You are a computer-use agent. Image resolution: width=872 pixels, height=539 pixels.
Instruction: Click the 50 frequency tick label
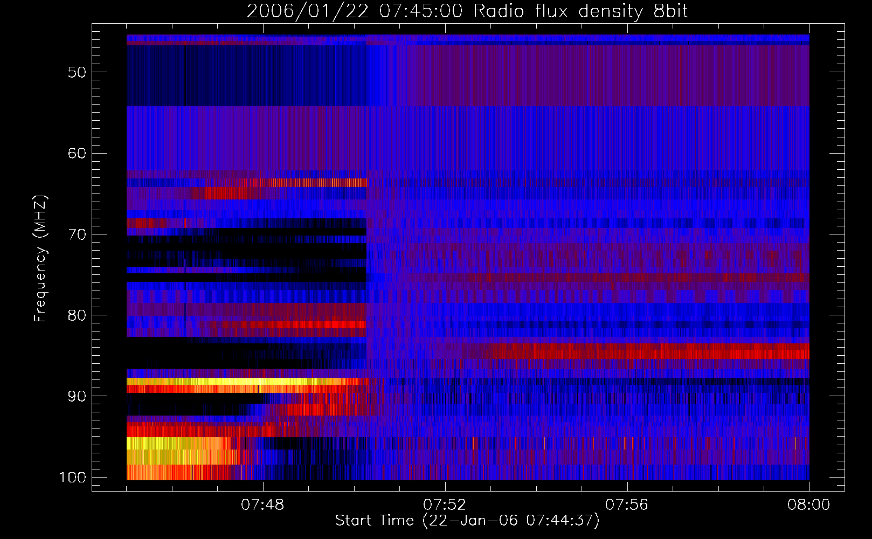[77, 72]
